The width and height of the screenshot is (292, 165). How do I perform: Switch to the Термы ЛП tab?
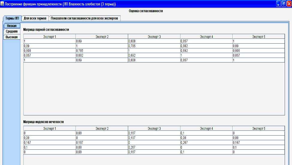click(12, 18)
